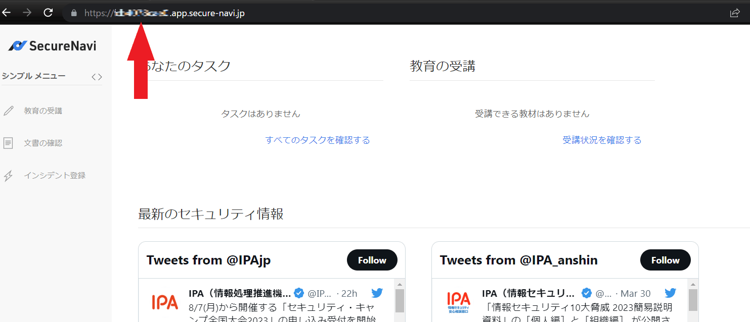Collapse sidebar with the <> toggle icon
This screenshot has height=322, width=750.
[97, 77]
